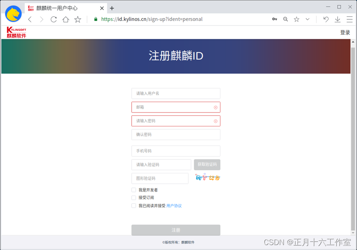357x250 pixels.
Task: Click the green padlock security icon
Action: (96, 19)
